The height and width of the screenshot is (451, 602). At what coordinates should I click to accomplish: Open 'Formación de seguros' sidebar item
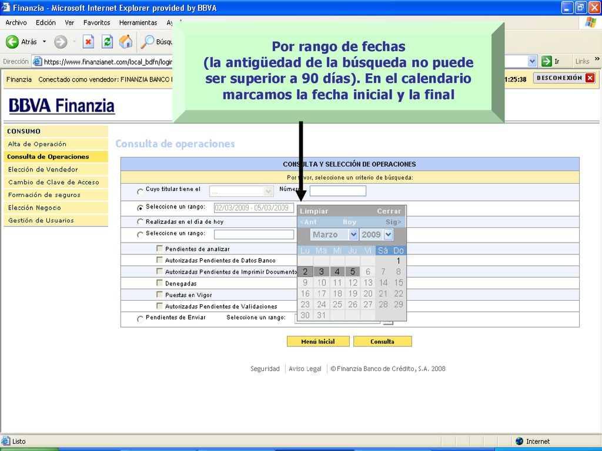pos(56,195)
